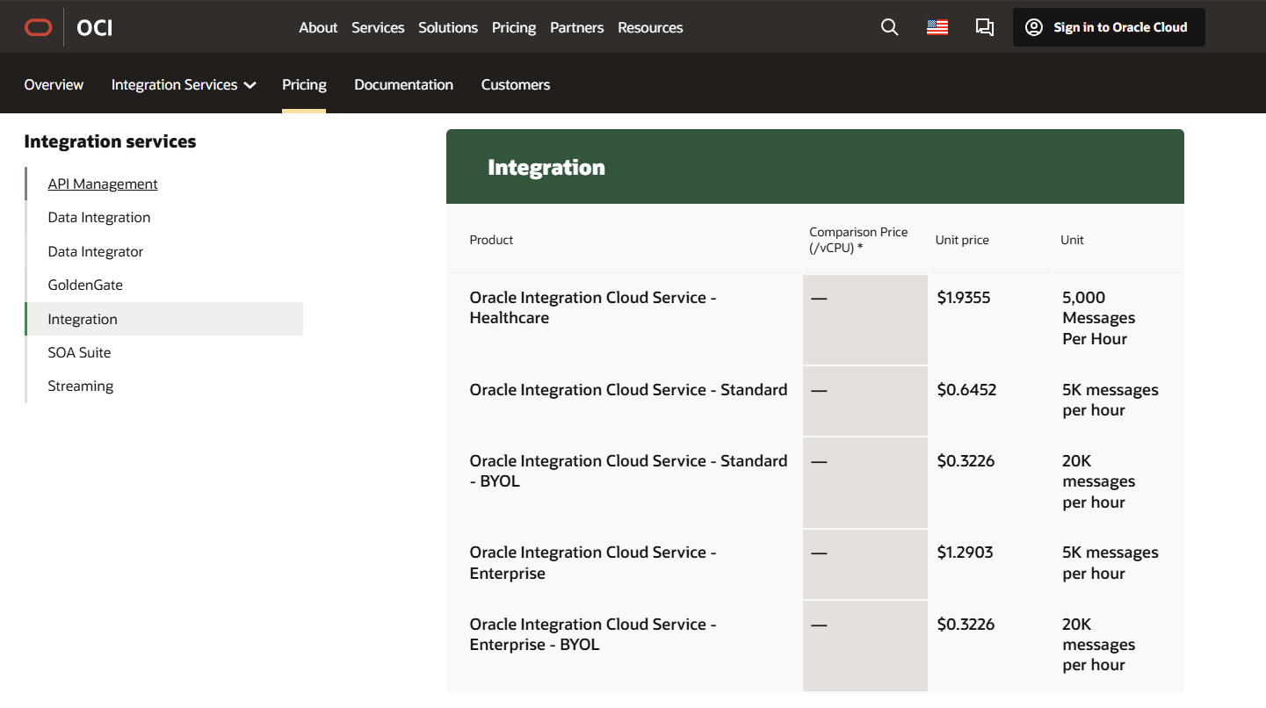Open the Solutions top menu

pyautogui.click(x=447, y=27)
